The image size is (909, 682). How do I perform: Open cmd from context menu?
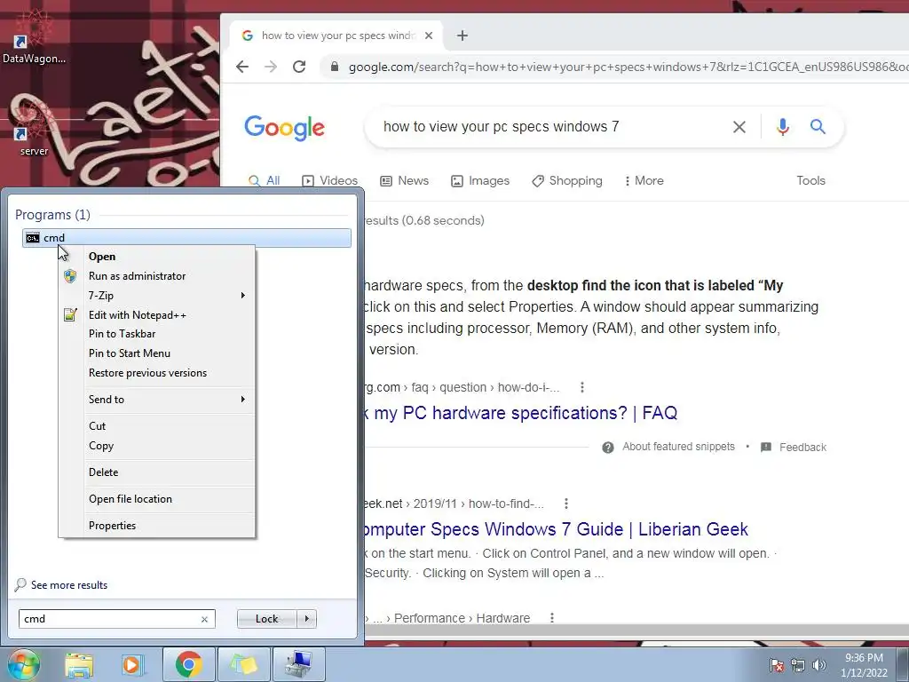pos(102,257)
